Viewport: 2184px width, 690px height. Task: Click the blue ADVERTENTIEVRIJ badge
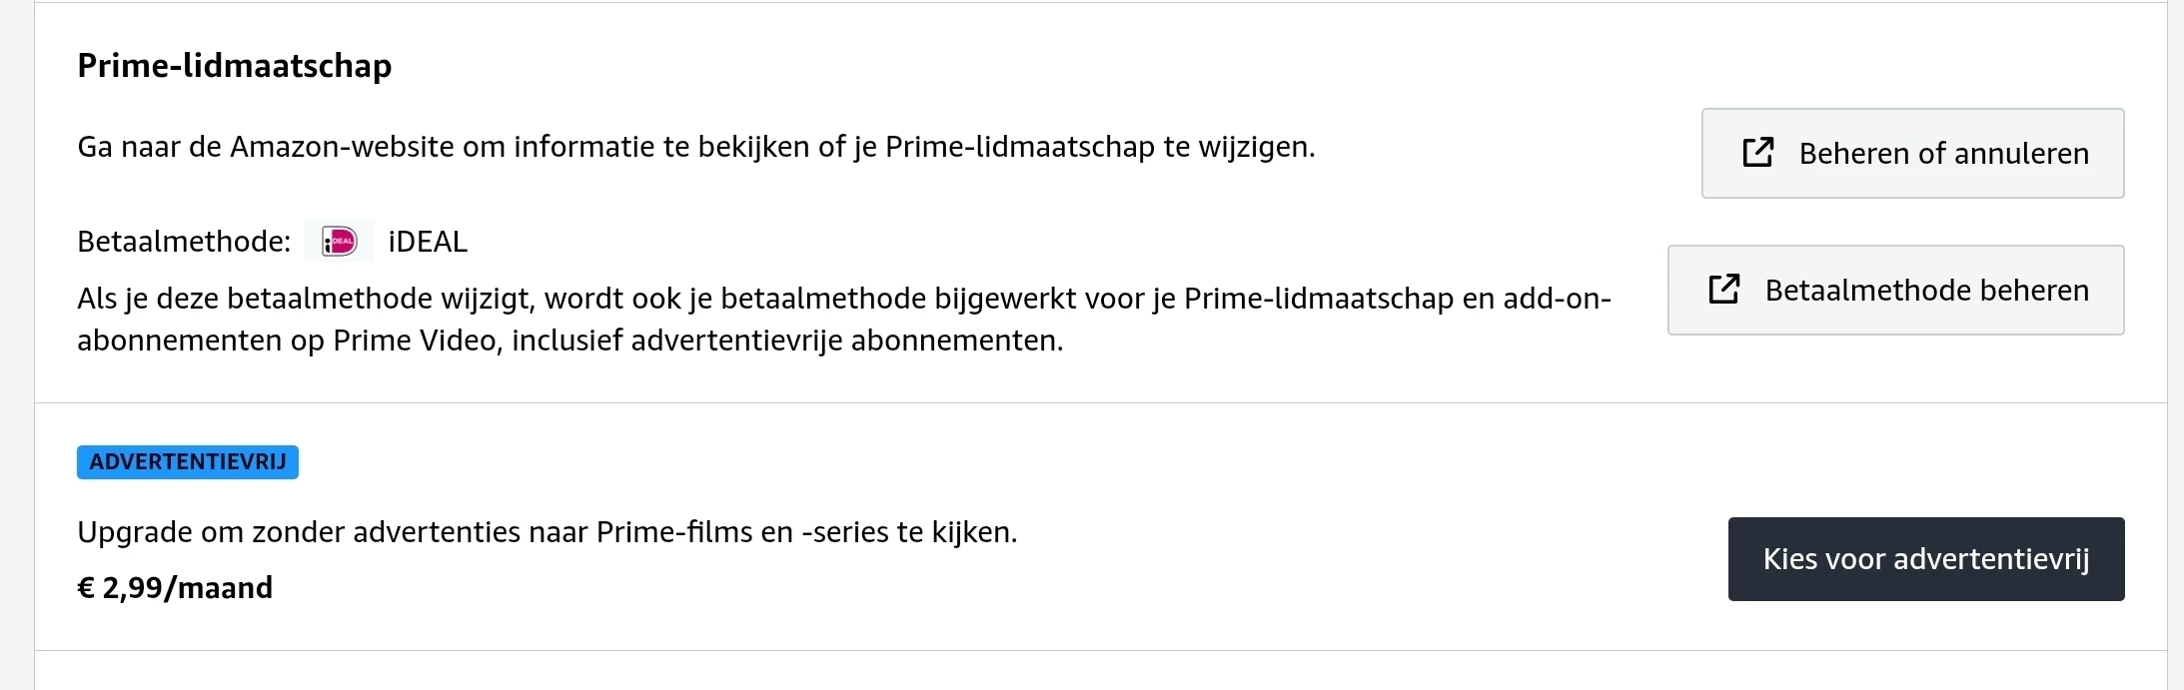tap(188, 462)
